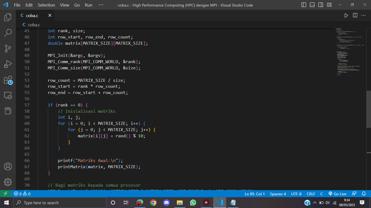Open Customize Layout menu in title bar

[329, 5]
